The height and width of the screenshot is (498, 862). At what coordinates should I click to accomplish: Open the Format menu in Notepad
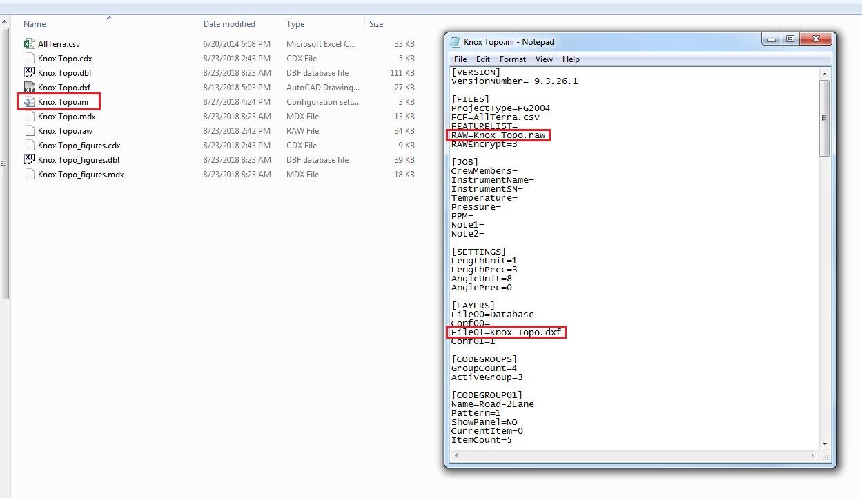(513, 59)
